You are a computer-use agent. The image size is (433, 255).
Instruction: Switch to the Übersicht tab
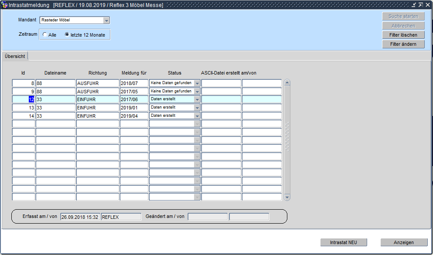click(15, 57)
